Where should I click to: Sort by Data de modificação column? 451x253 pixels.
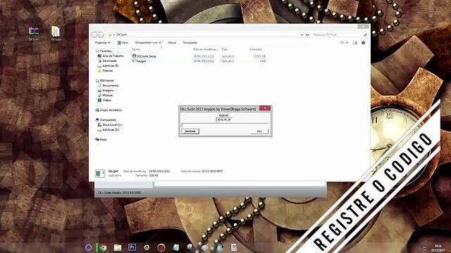tap(205, 49)
